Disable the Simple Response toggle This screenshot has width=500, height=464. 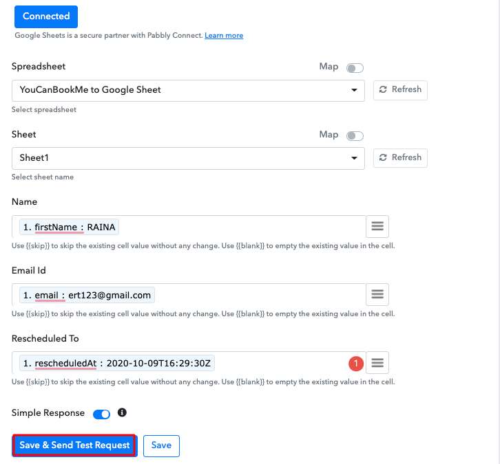click(x=101, y=414)
